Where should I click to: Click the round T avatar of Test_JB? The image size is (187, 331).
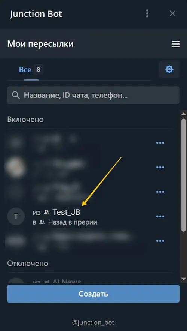16,216
